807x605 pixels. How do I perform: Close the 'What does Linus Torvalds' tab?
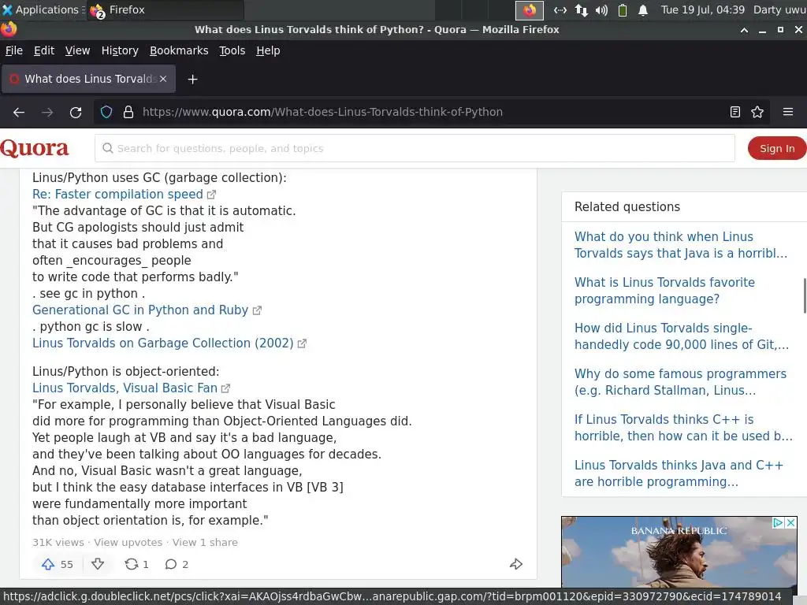coord(163,79)
